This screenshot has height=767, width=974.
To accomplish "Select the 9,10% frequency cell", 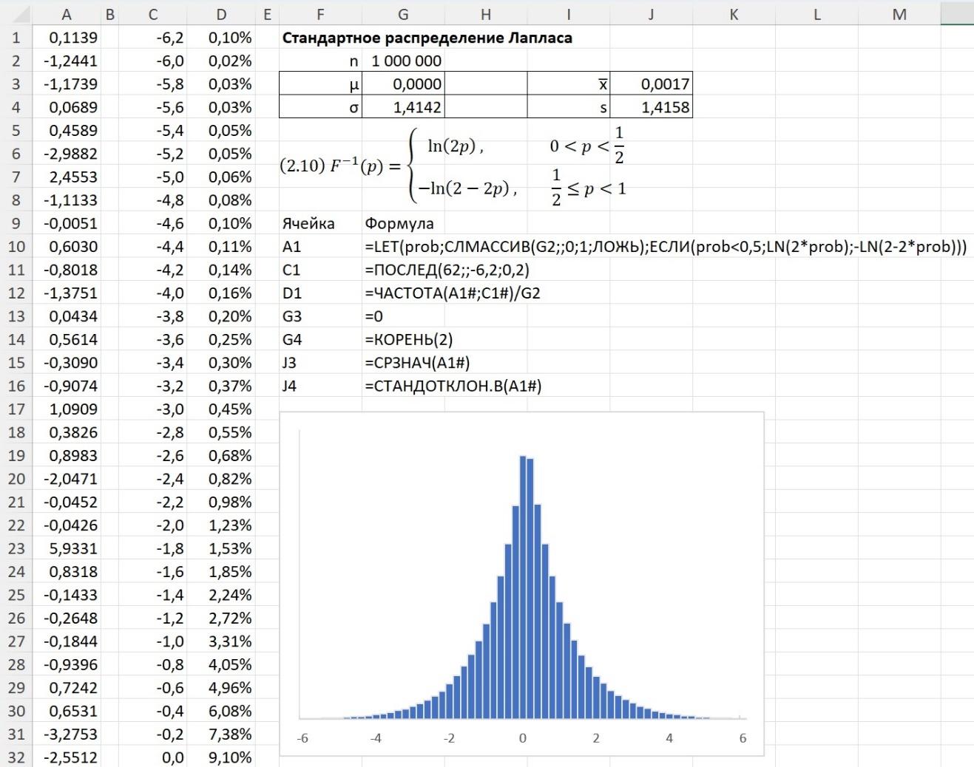I will point(222,757).
